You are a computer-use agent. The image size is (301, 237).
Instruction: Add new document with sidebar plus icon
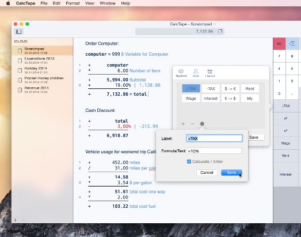[16, 220]
